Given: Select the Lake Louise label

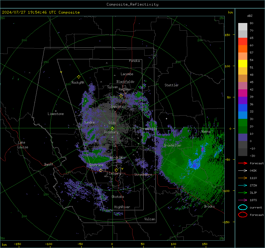Looking at the screenshot, I should pos(23,145).
